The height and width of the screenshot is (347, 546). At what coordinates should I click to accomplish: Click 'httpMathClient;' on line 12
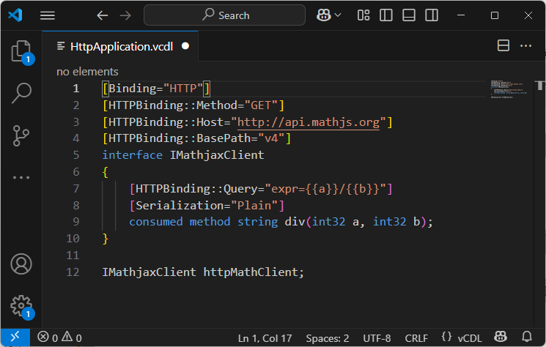click(254, 272)
